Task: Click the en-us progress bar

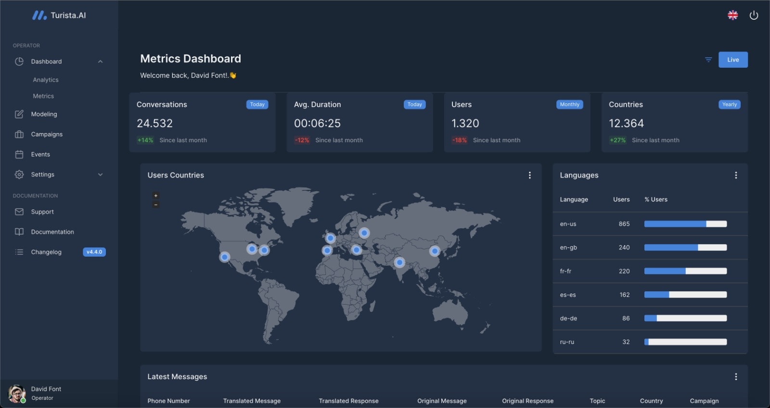Action: 685,224
